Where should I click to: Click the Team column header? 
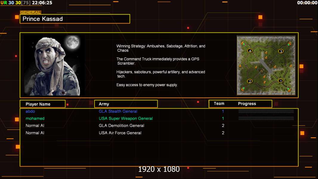click(x=219, y=104)
